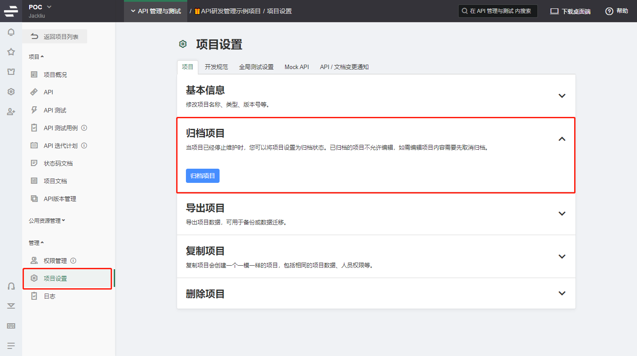Click the gear icon beside 项目设置 in sidebar
637x356 pixels.
[34, 278]
